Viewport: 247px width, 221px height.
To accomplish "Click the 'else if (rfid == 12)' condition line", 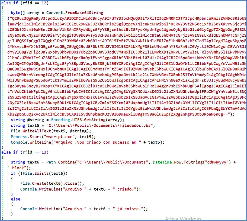I will pos(25,3).
